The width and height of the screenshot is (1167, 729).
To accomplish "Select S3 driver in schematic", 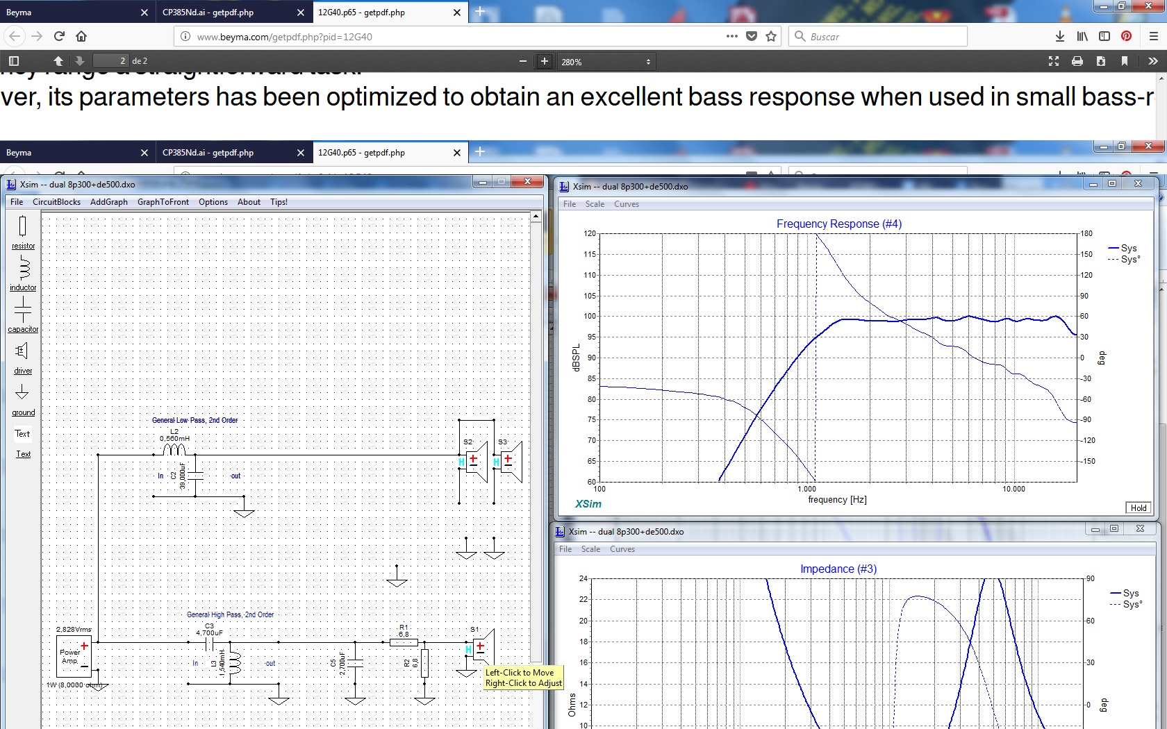I will coord(508,462).
